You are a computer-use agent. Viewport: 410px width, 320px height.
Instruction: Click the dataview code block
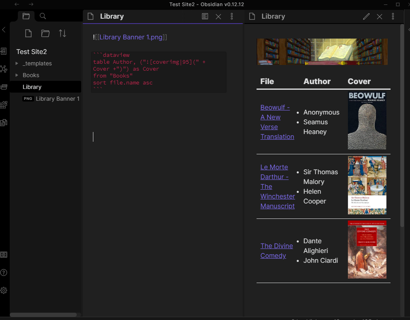159,72
